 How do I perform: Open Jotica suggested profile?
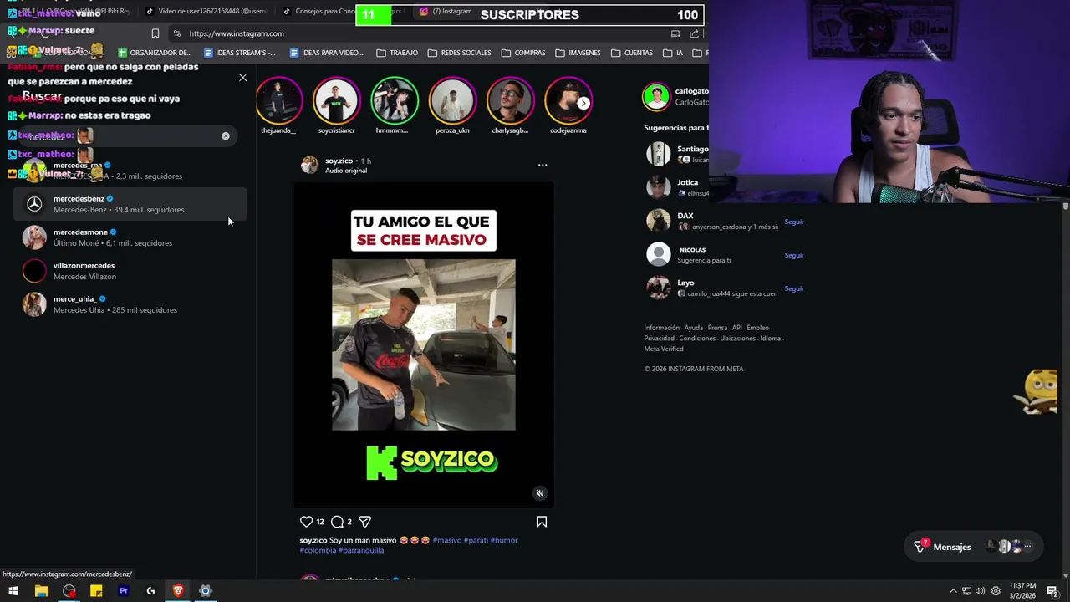[687, 182]
